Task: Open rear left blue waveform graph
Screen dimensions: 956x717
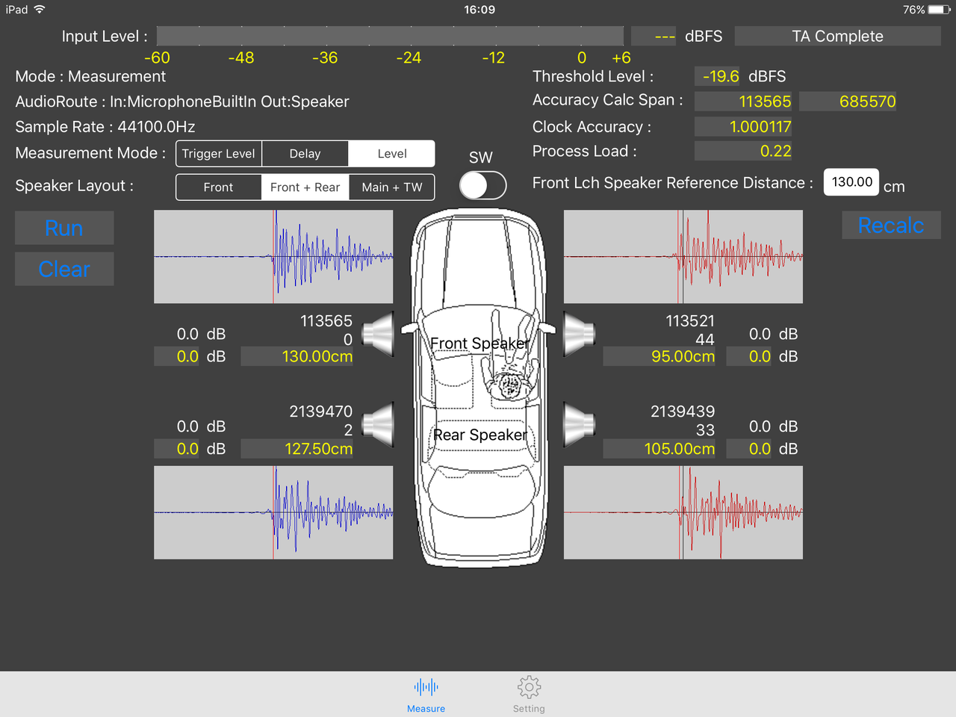Action: 273,512
